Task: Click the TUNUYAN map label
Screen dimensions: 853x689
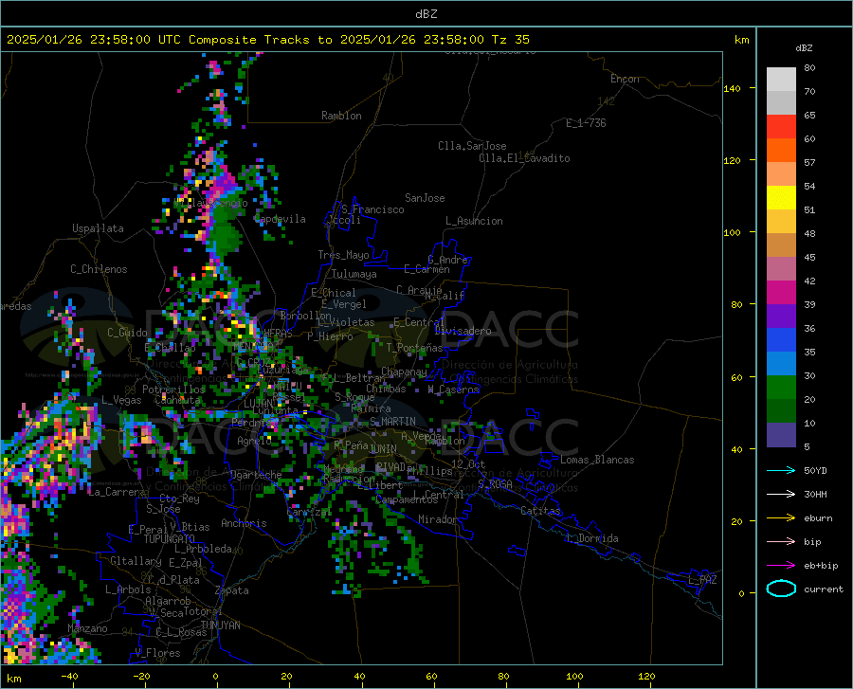Action: 220,625
